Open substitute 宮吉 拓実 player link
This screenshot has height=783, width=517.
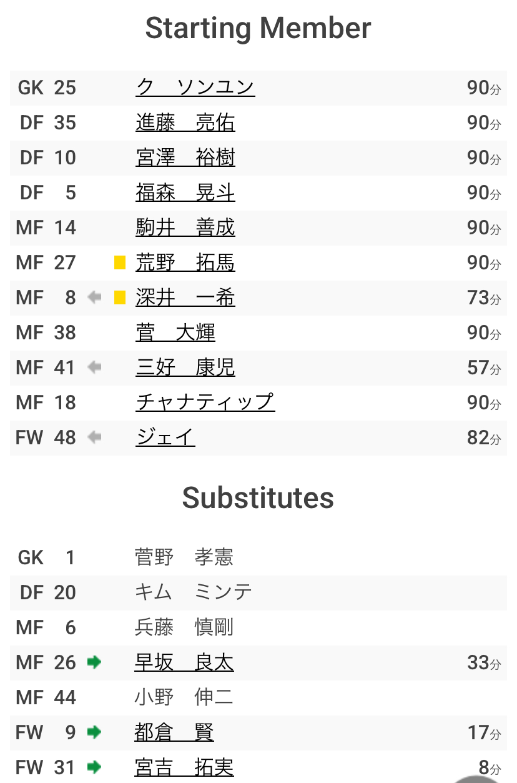click(184, 767)
